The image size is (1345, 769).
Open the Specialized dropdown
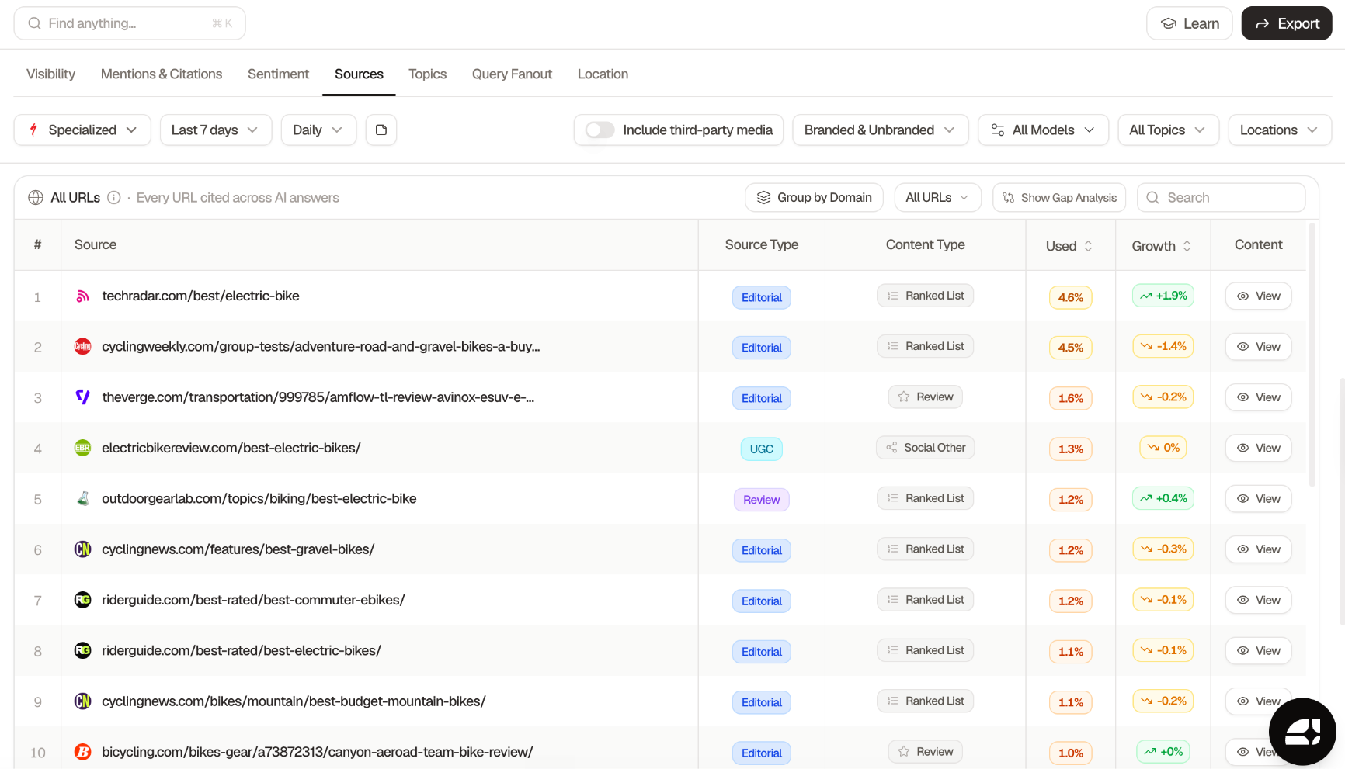pyautogui.click(x=82, y=130)
